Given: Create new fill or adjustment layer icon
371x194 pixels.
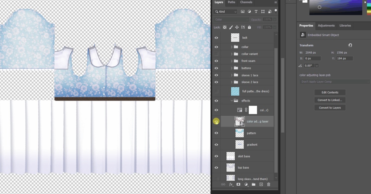Looking at the screenshot, I should click(246, 184).
